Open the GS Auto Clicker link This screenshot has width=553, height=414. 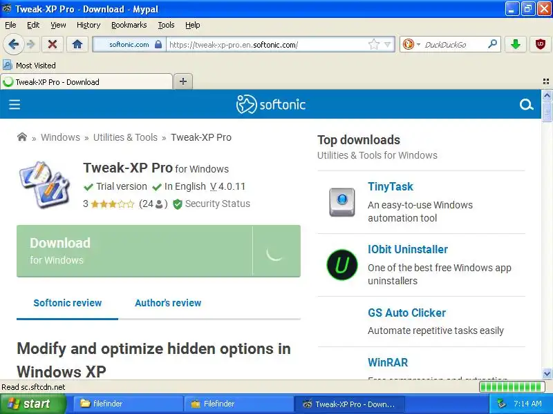pyautogui.click(x=406, y=313)
